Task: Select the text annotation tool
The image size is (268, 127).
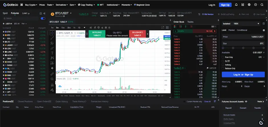Action: (x=52, y=53)
